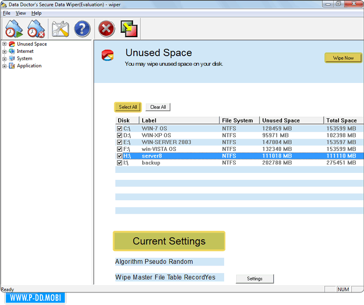Click the 147004 MB unused space value
364x305 pixels.
point(277,142)
